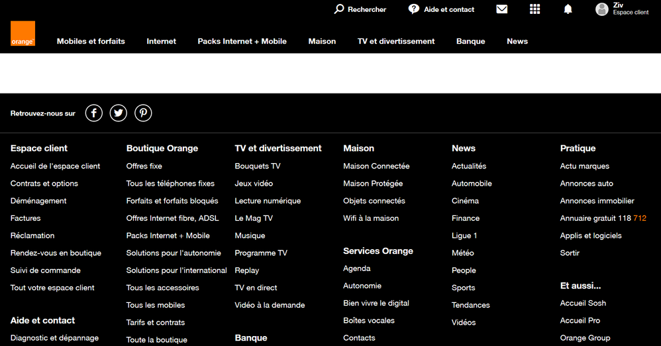Expand the Internet navigation menu

pos(161,41)
